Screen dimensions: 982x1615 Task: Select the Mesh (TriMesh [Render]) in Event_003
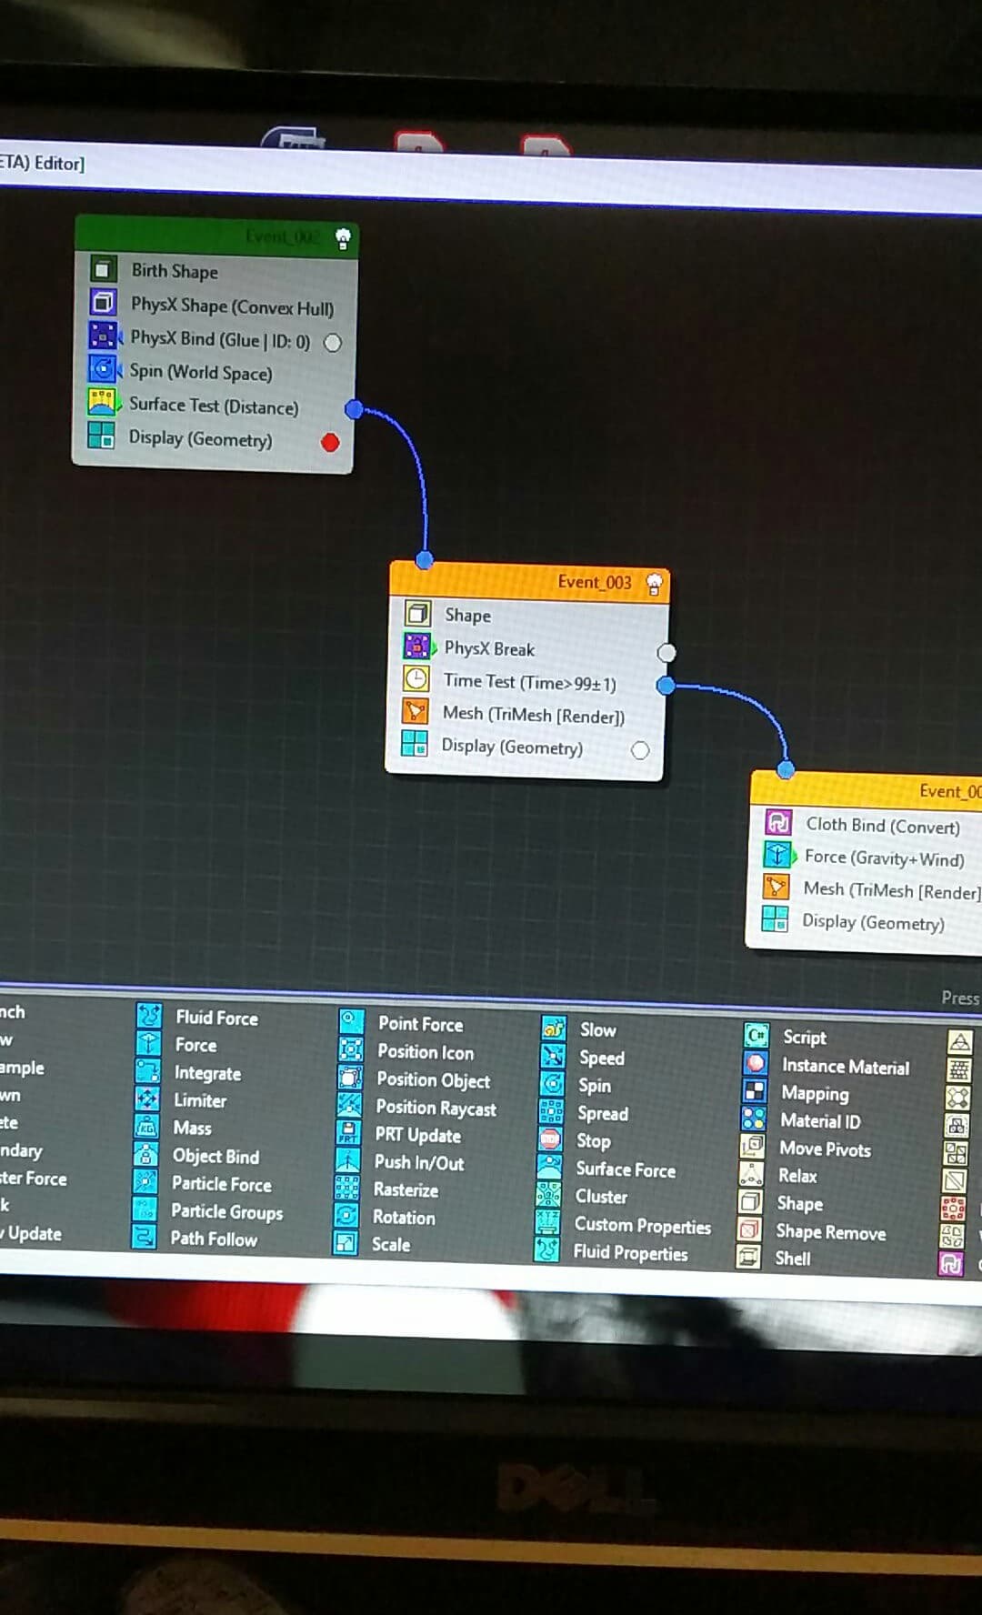[x=533, y=716]
